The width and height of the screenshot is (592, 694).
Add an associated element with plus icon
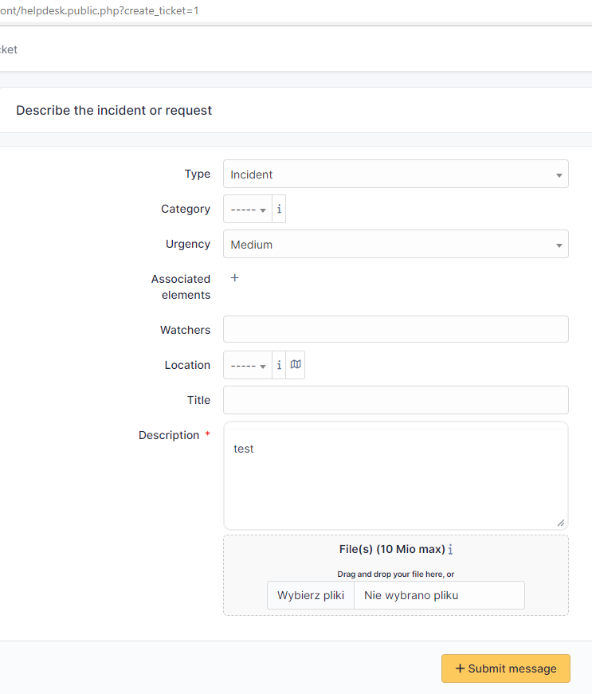[233, 279]
